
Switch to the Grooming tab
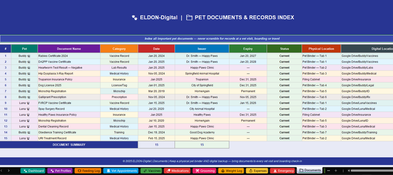coord(205,171)
